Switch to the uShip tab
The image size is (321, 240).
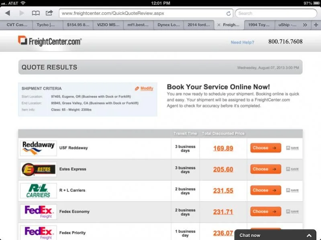click(287, 25)
